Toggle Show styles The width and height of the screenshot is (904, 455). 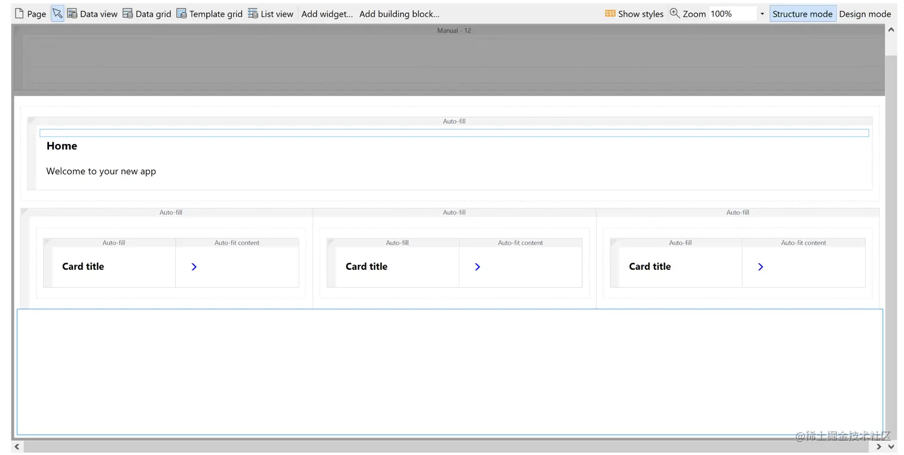pyautogui.click(x=634, y=14)
